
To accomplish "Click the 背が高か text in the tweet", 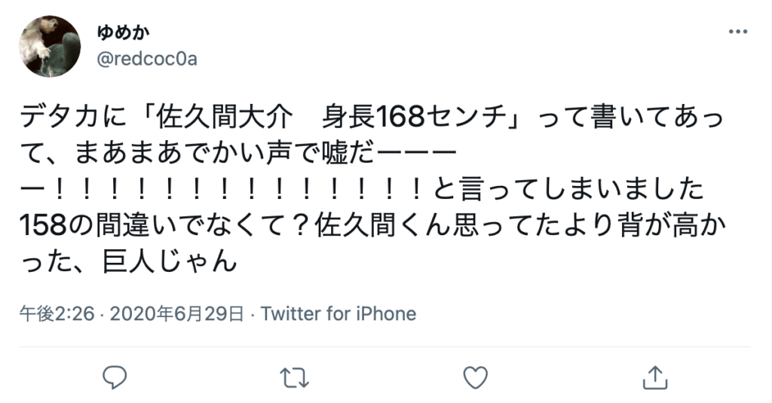I will 672,226.
